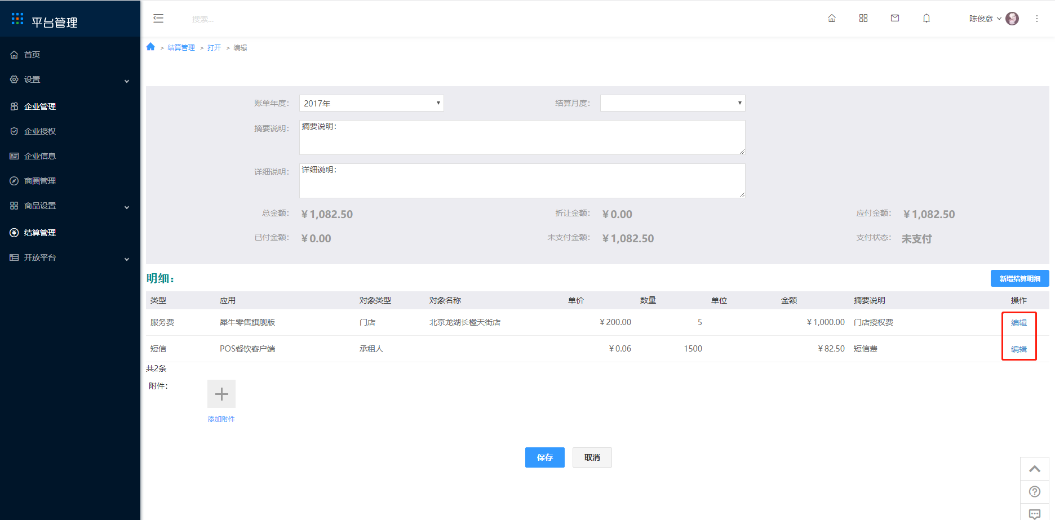Click the breadcrumb home icon

(150, 47)
